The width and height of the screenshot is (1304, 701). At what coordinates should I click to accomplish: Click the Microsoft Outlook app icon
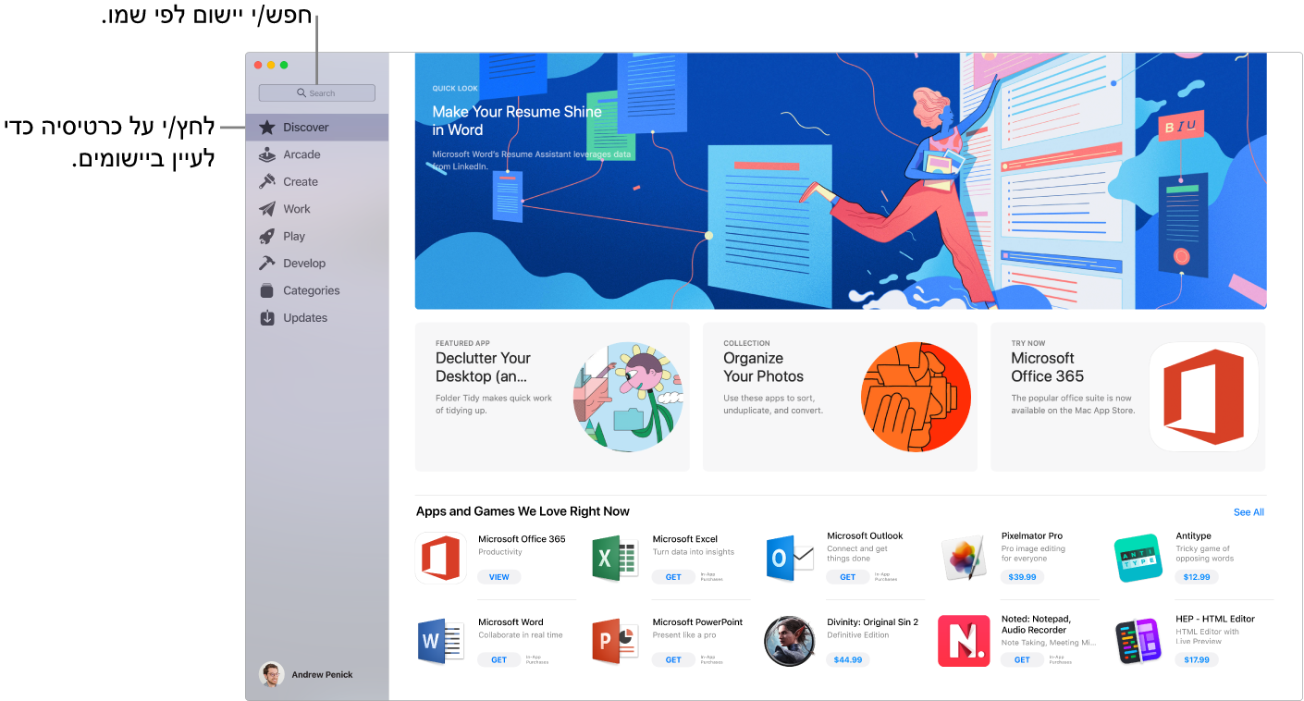point(789,558)
